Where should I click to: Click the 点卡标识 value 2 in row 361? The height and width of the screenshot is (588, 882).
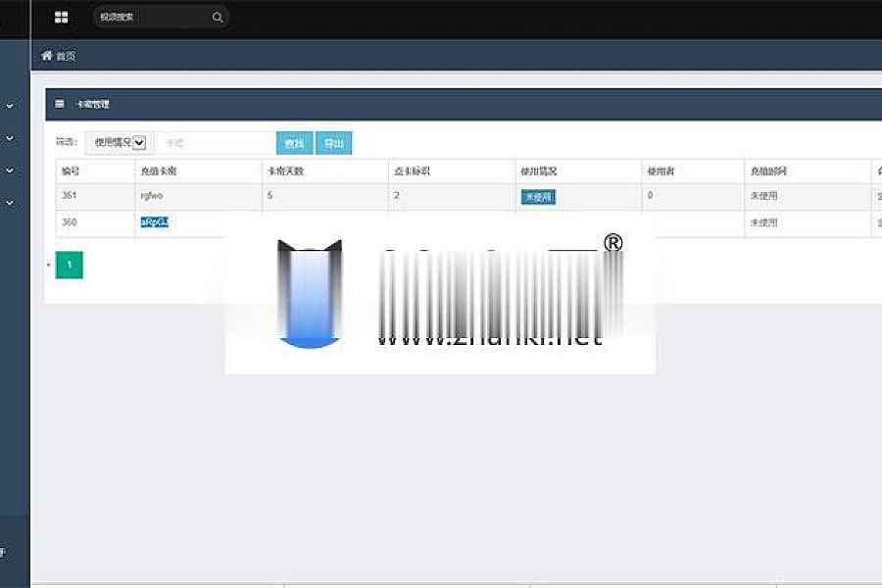pos(397,195)
